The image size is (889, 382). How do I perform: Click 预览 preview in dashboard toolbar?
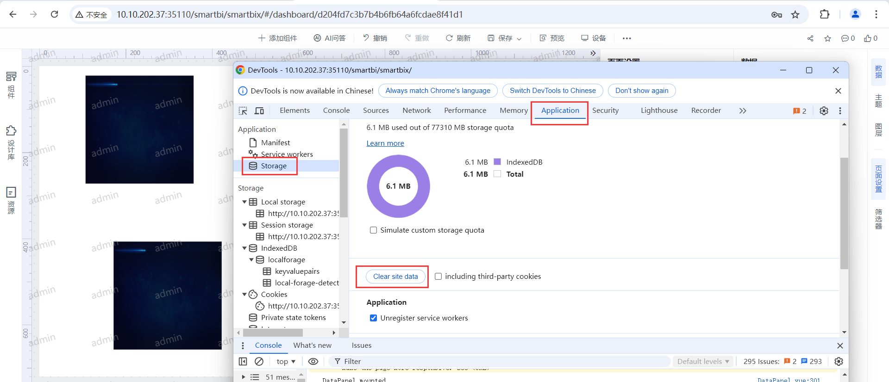click(x=552, y=38)
